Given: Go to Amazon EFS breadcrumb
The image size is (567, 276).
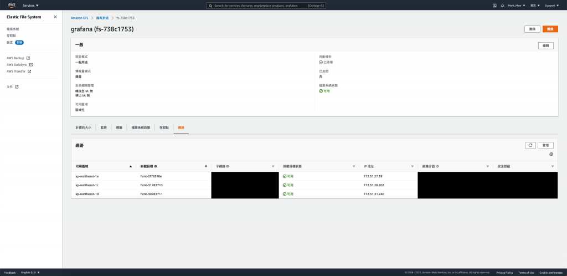Looking at the screenshot, I should coord(79,18).
